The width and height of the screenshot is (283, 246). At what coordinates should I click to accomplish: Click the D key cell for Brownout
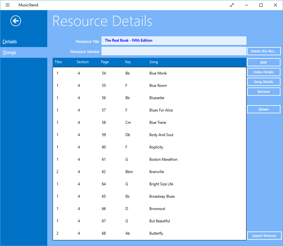point(127,208)
